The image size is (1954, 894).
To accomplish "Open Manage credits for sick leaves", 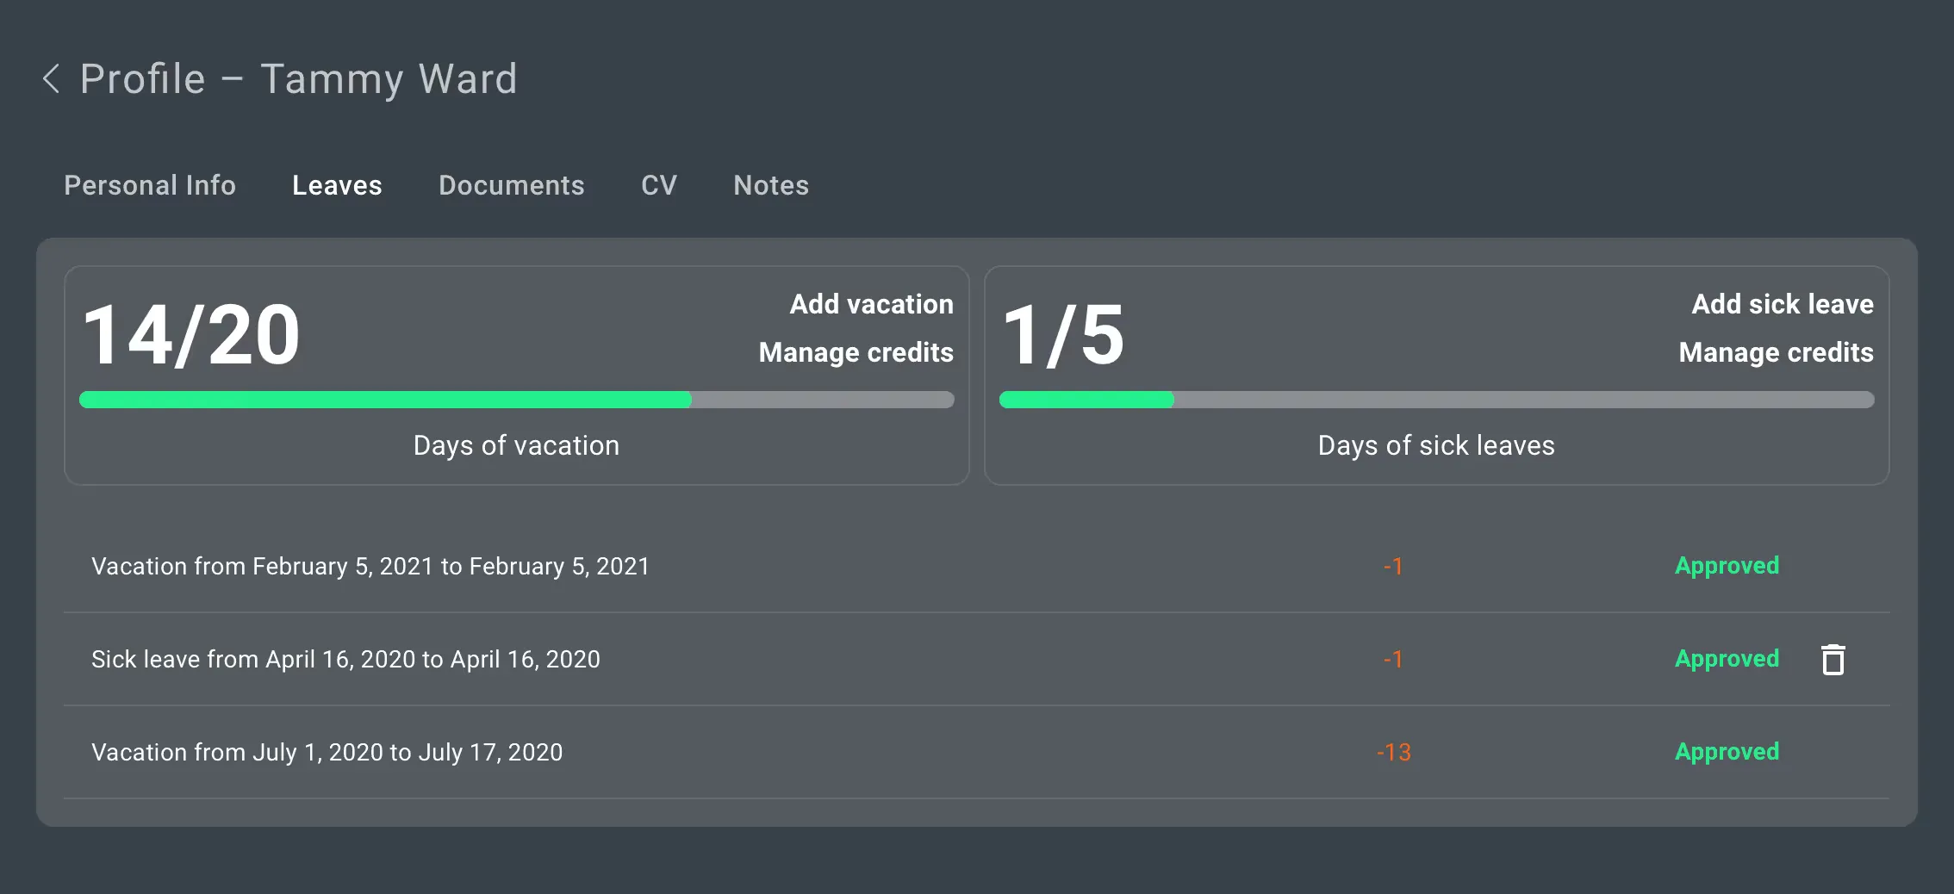I will (1777, 352).
